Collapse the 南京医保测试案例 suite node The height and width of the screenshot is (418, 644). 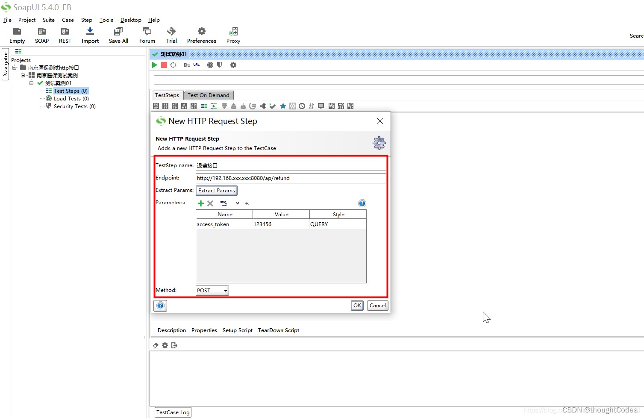pos(23,75)
